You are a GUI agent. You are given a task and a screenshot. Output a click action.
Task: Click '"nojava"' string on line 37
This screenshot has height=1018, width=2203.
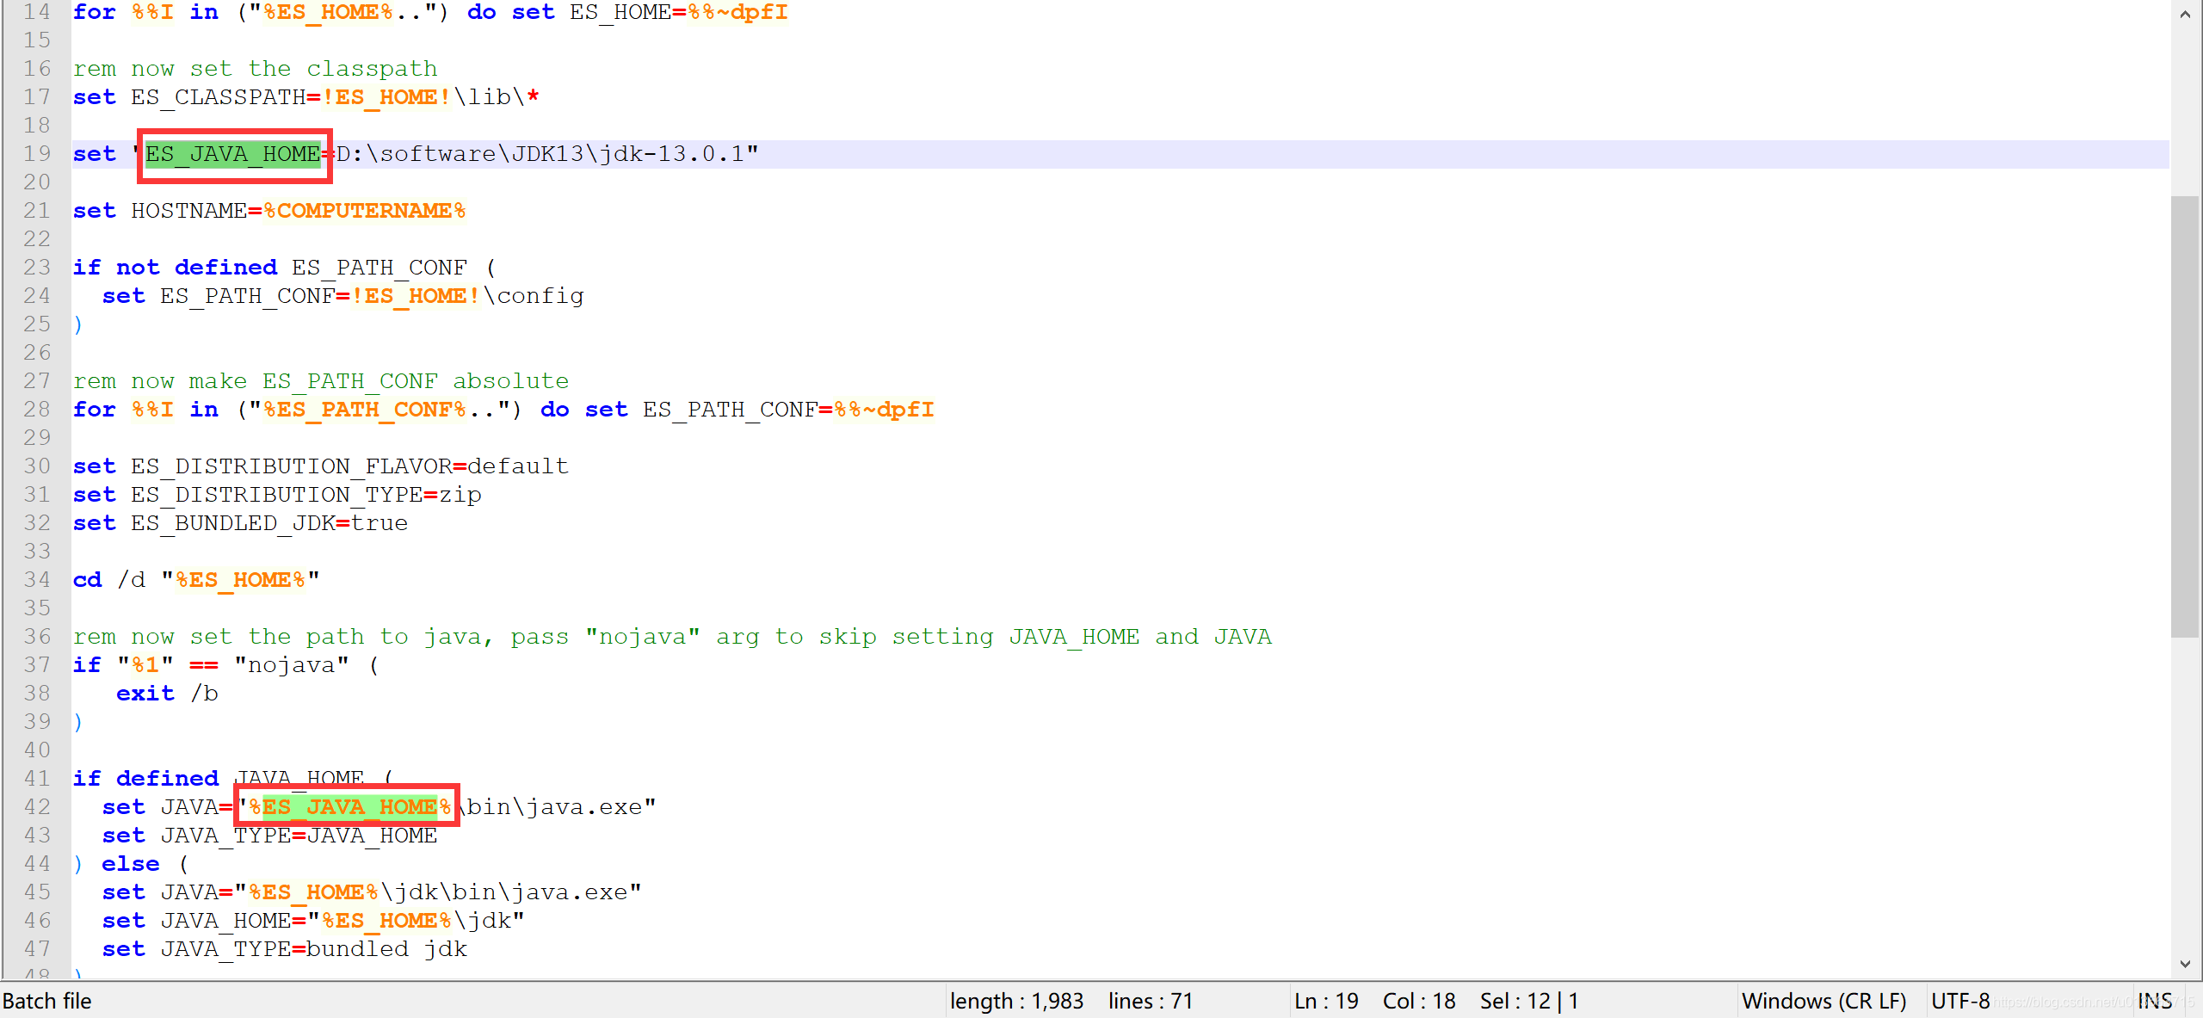(x=292, y=665)
